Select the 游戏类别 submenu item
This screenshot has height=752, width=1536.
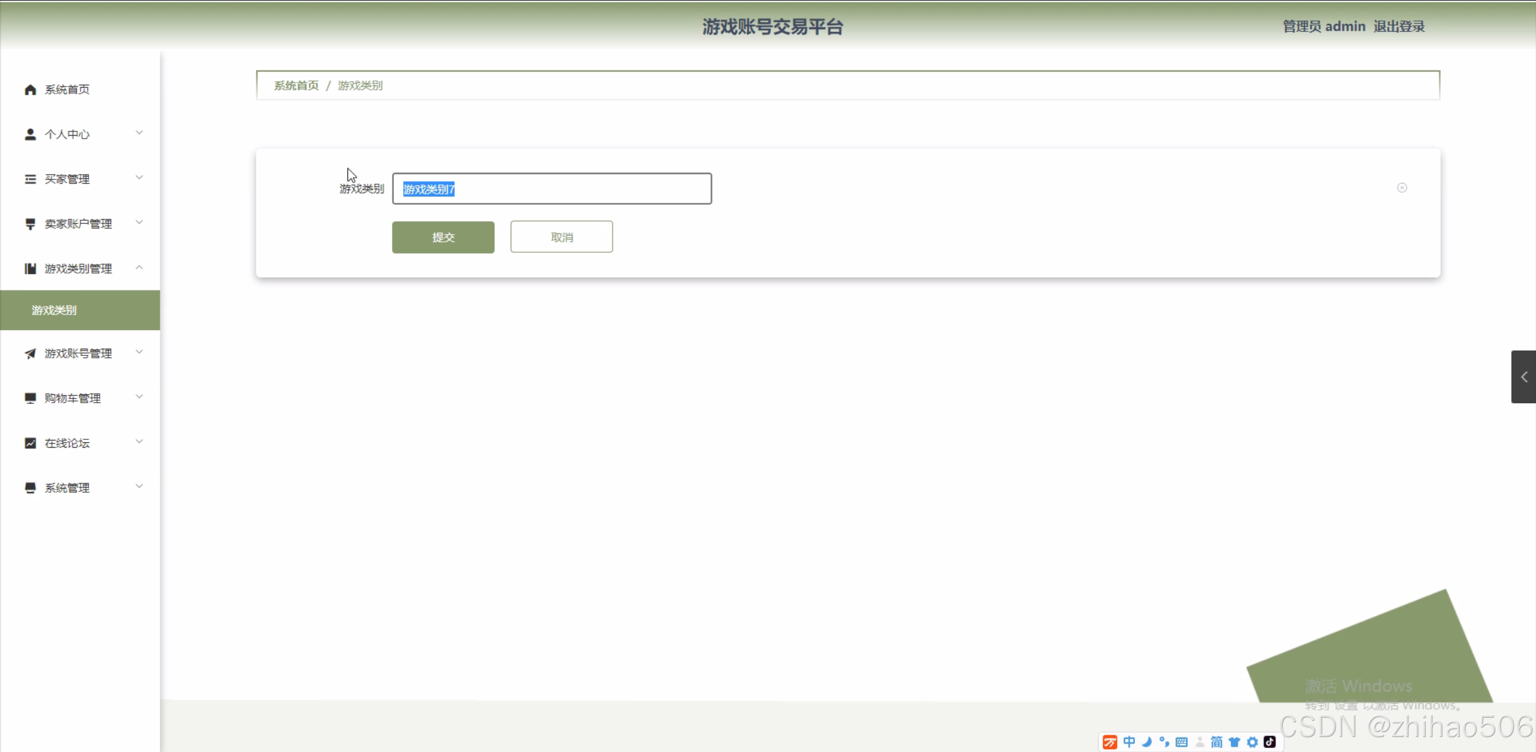coord(54,310)
